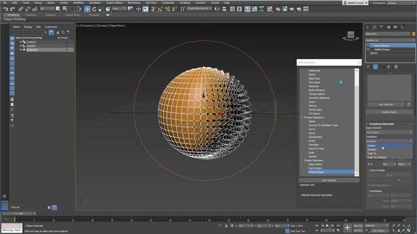Image resolution: width=417 pixels, height=234 pixels.
Task: Click the Undo arrow icon
Action: pyautogui.click(x=6, y=9)
